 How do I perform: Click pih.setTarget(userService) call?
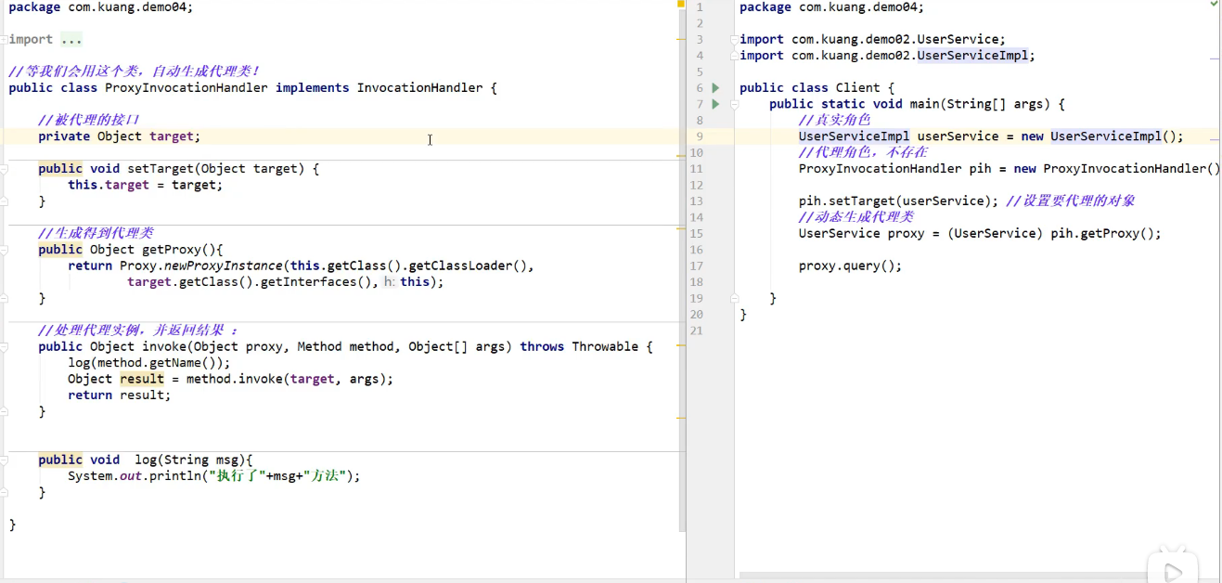coord(895,201)
